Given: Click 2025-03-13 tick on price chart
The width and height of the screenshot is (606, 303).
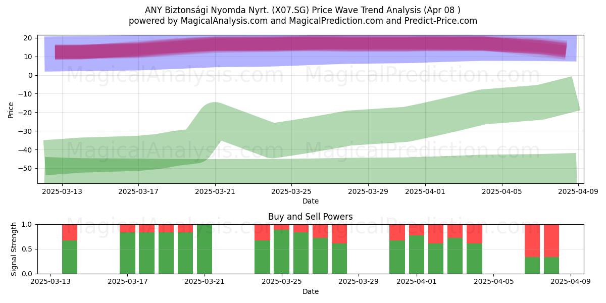Looking at the screenshot, I should pos(63,191).
